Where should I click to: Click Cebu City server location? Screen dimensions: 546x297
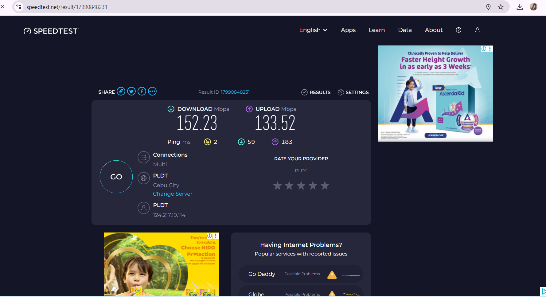pos(166,185)
